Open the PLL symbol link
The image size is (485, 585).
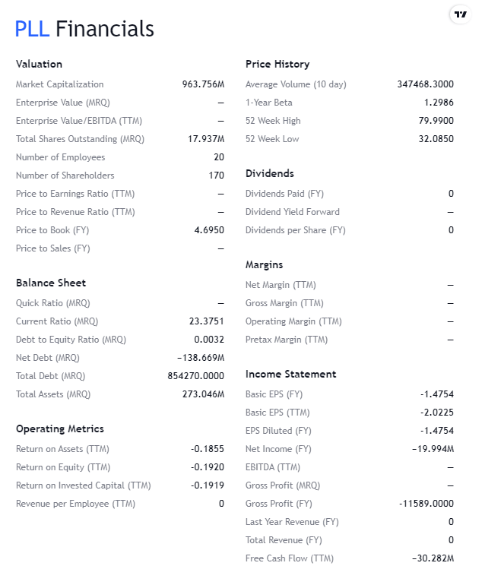click(x=32, y=29)
